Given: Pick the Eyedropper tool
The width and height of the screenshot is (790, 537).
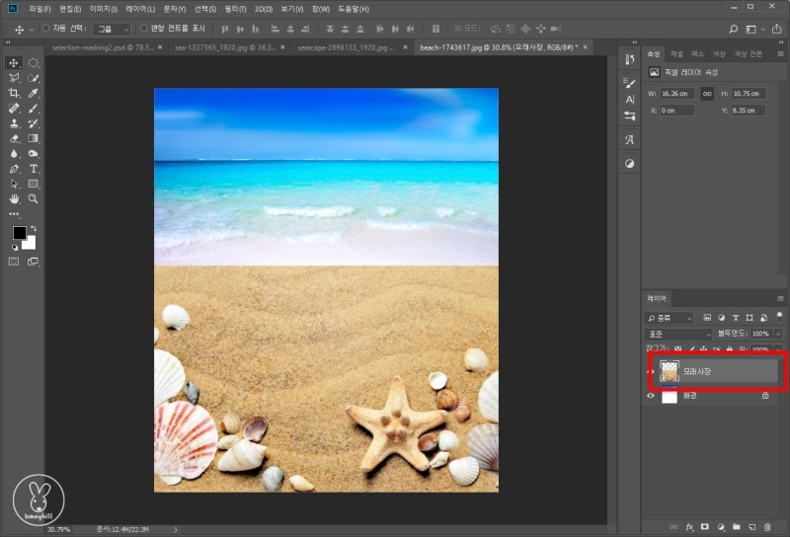Looking at the screenshot, I should (x=34, y=93).
